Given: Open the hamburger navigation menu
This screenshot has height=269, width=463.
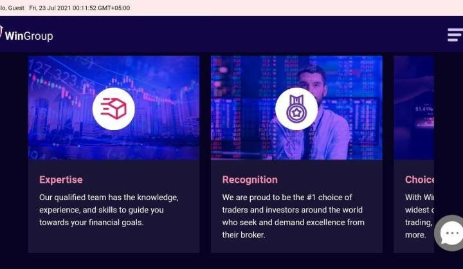Looking at the screenshot, I should coord(455,35).
